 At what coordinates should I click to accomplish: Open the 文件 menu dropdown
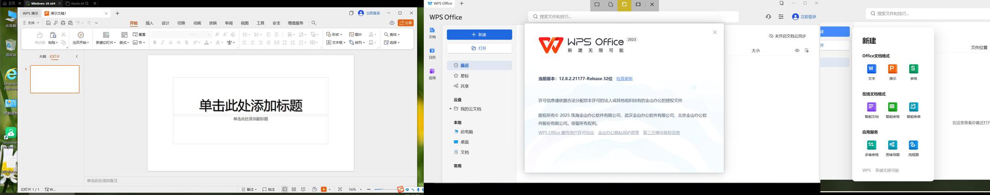click(31, 23)
